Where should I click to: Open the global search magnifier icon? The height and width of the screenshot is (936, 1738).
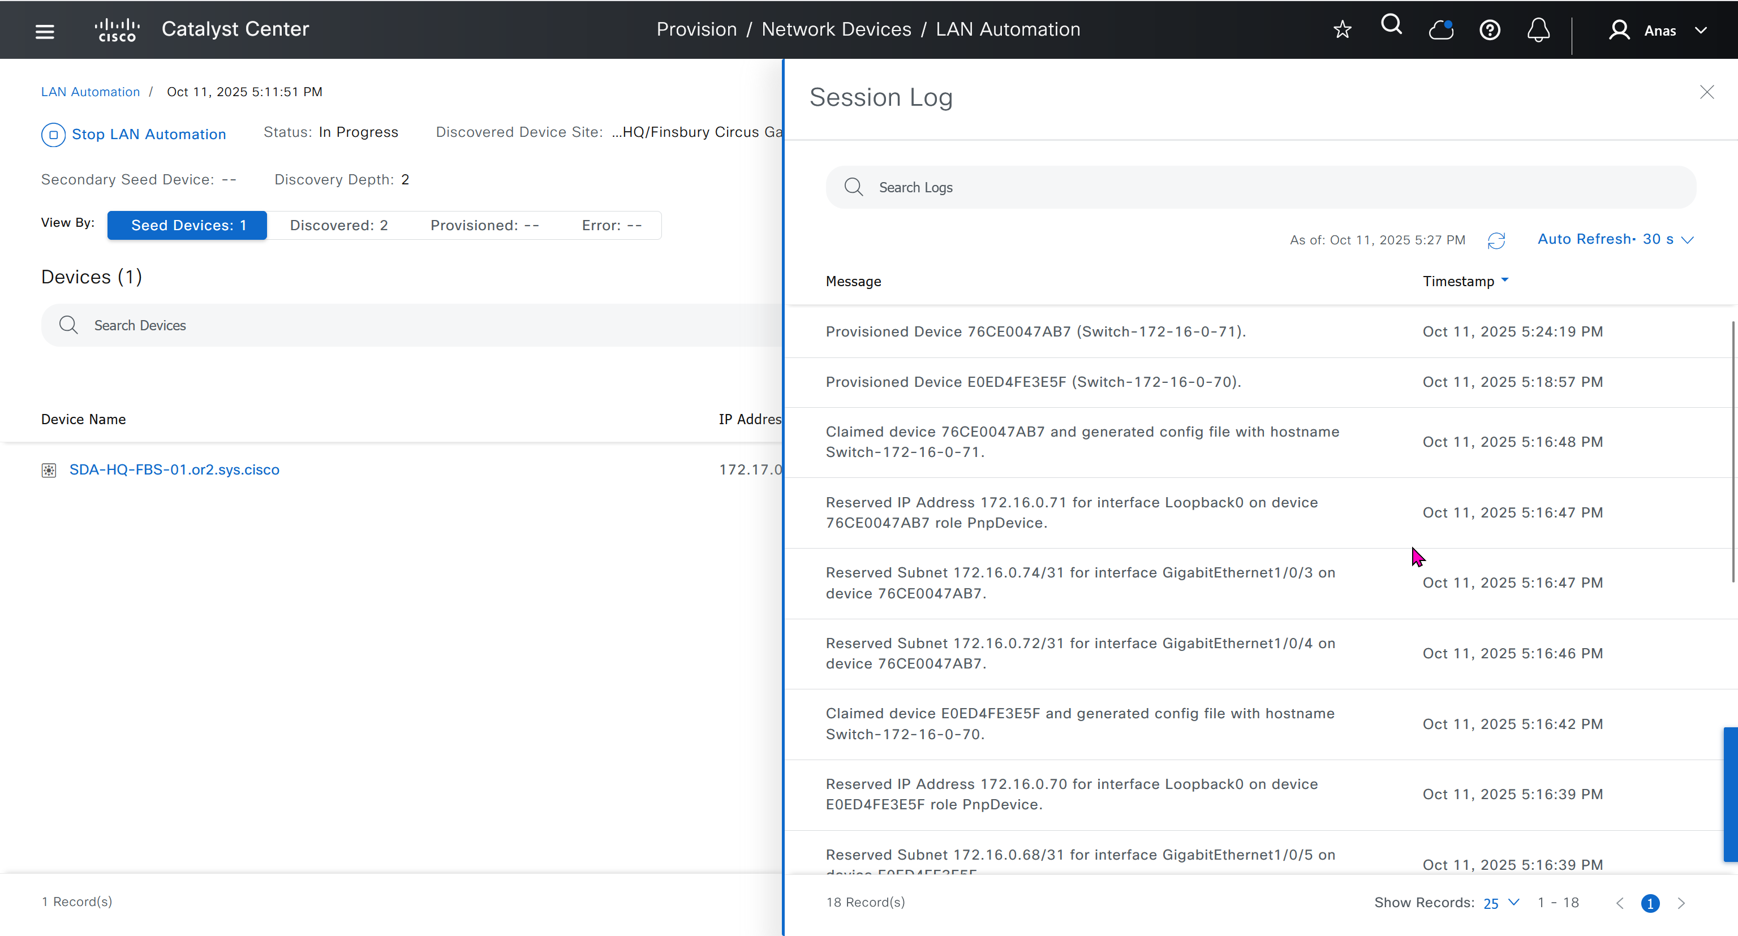coord(1391,25)
